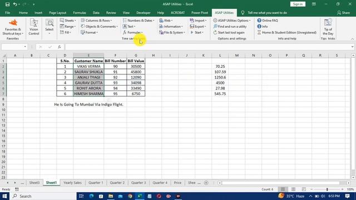Click the Tell me what you want to do box
The image size is (356, 200).
click(x=267, y=13)
